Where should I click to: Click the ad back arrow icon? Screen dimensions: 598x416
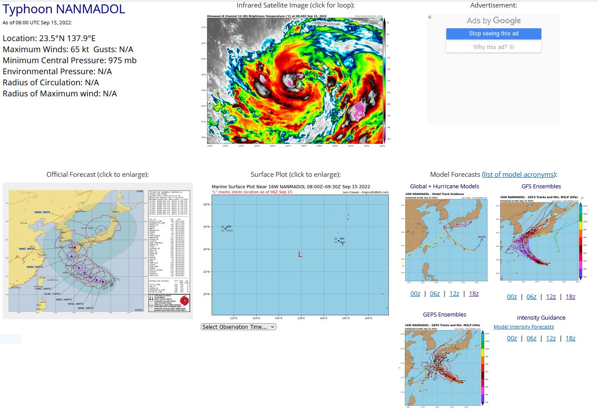click(x=430, y=17)
